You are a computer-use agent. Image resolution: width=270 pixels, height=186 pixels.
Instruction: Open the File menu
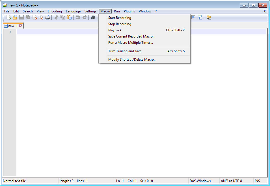pyautogui.click(x=7, y=11)
